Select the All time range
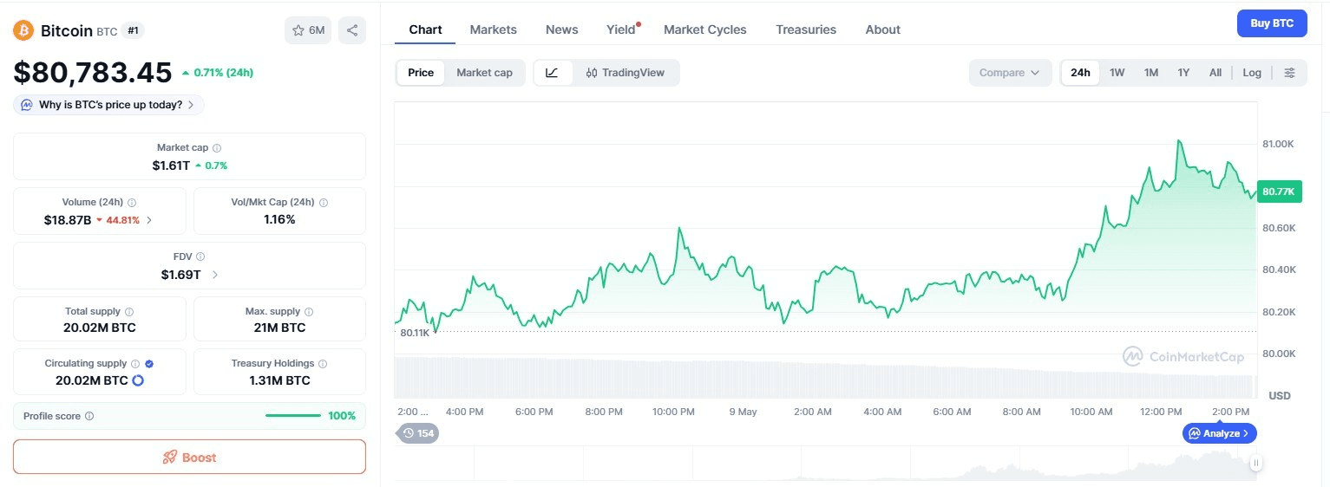The height and width of the screenshot is (487, 1330). point(1215,73)
